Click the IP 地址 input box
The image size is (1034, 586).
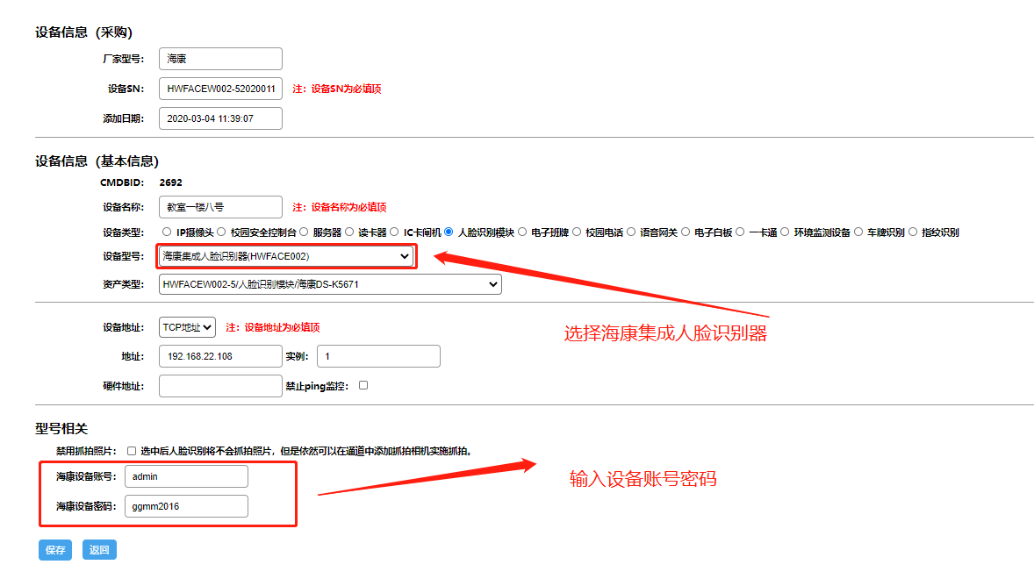tap(220, 356)
